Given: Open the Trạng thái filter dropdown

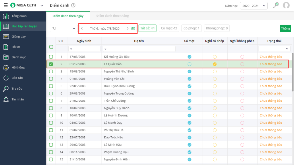Looking at the screenshot, I should pos(274,49).
